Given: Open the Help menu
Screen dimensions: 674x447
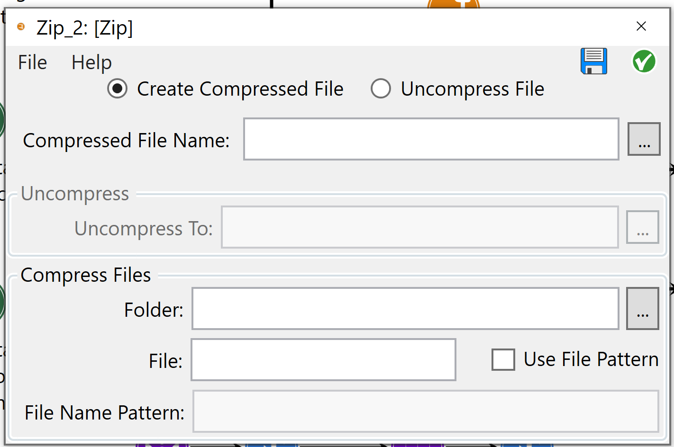Looking at the screenshot, I should tap(91, 62).
